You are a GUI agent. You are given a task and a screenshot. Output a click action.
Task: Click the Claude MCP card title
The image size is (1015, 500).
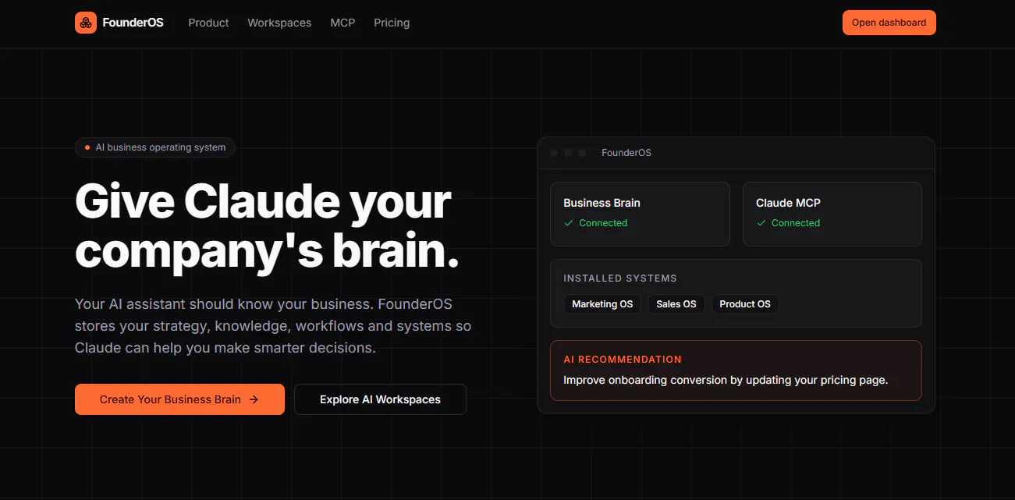[x=788, y=203]
